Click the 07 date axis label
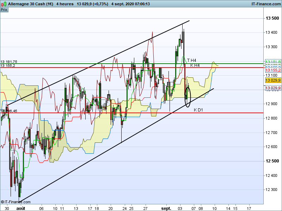 pyautogui.click(x=194, y=209)
